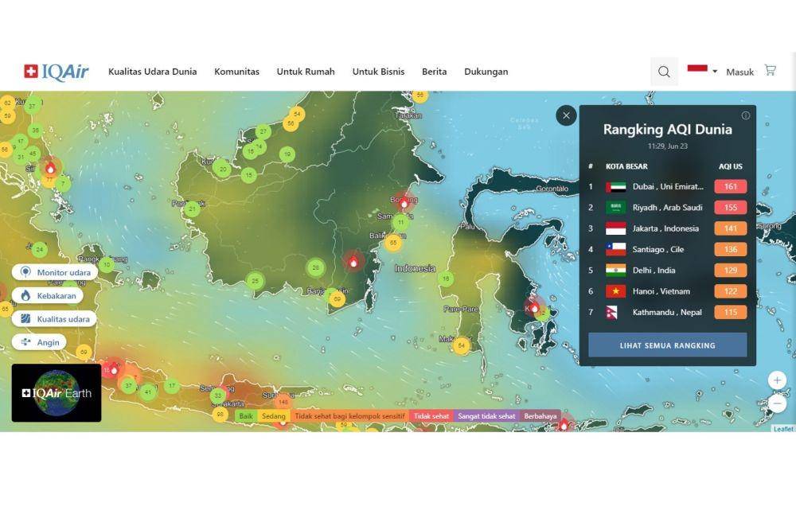796x530 pixels.
Task: Click the 161 AQI badge for Dubai
Action: coord(731,186)
